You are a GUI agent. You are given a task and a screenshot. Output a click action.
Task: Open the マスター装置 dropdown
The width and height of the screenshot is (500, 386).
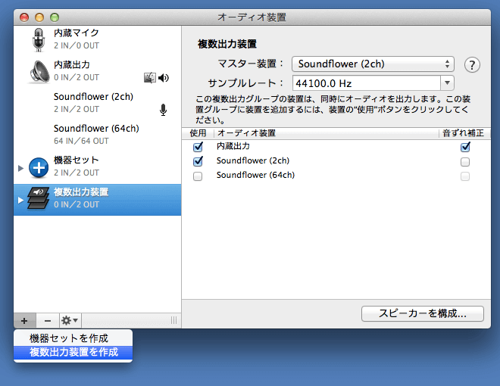pyautogui.click(x=373, y=64)
